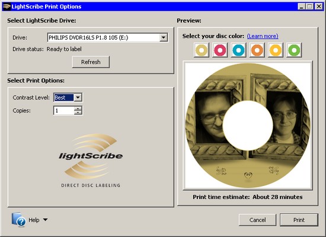Minimize the LightScribe Print Options window

(x=302, y=7)
